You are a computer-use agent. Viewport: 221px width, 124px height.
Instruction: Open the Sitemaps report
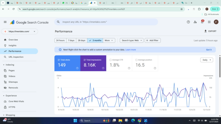tap(19, 82)
